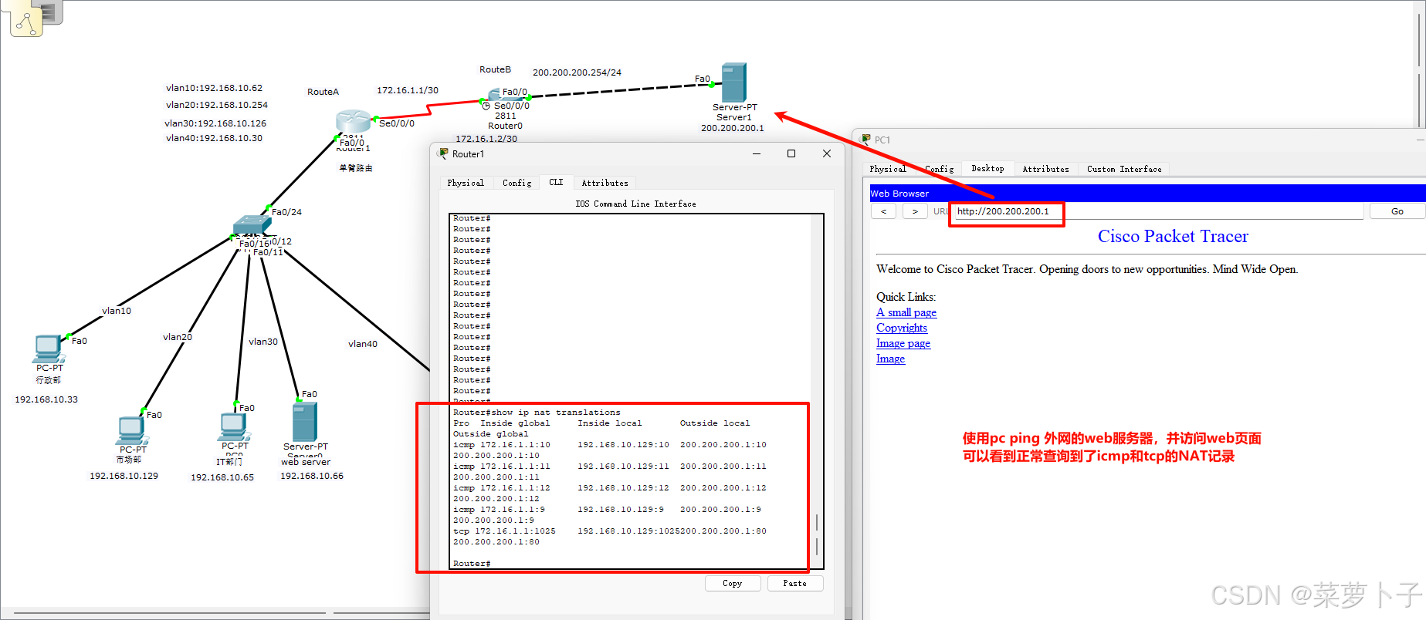This screenshot has height=620, width=1426.
Task: Open the 'Image' link
Action: pos(890,359)
